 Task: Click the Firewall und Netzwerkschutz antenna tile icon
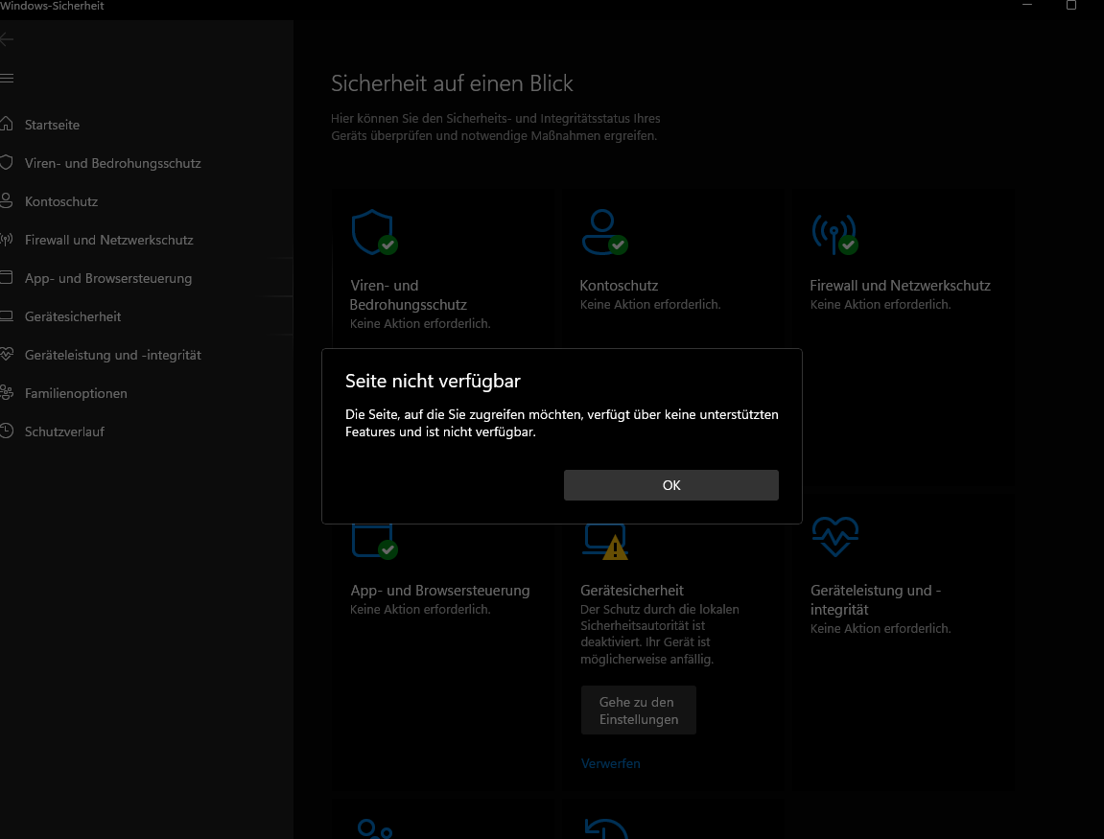click(x=833, y=233)
